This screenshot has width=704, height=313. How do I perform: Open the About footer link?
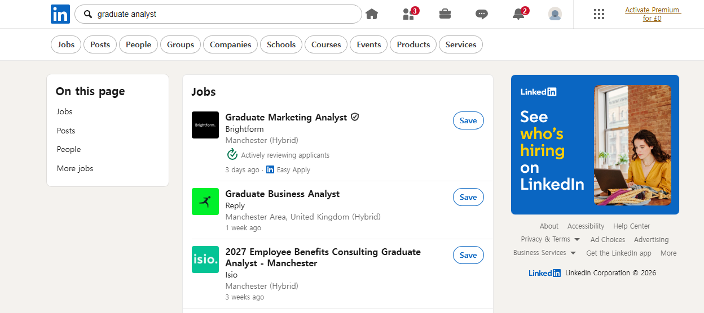click(549, 226)
